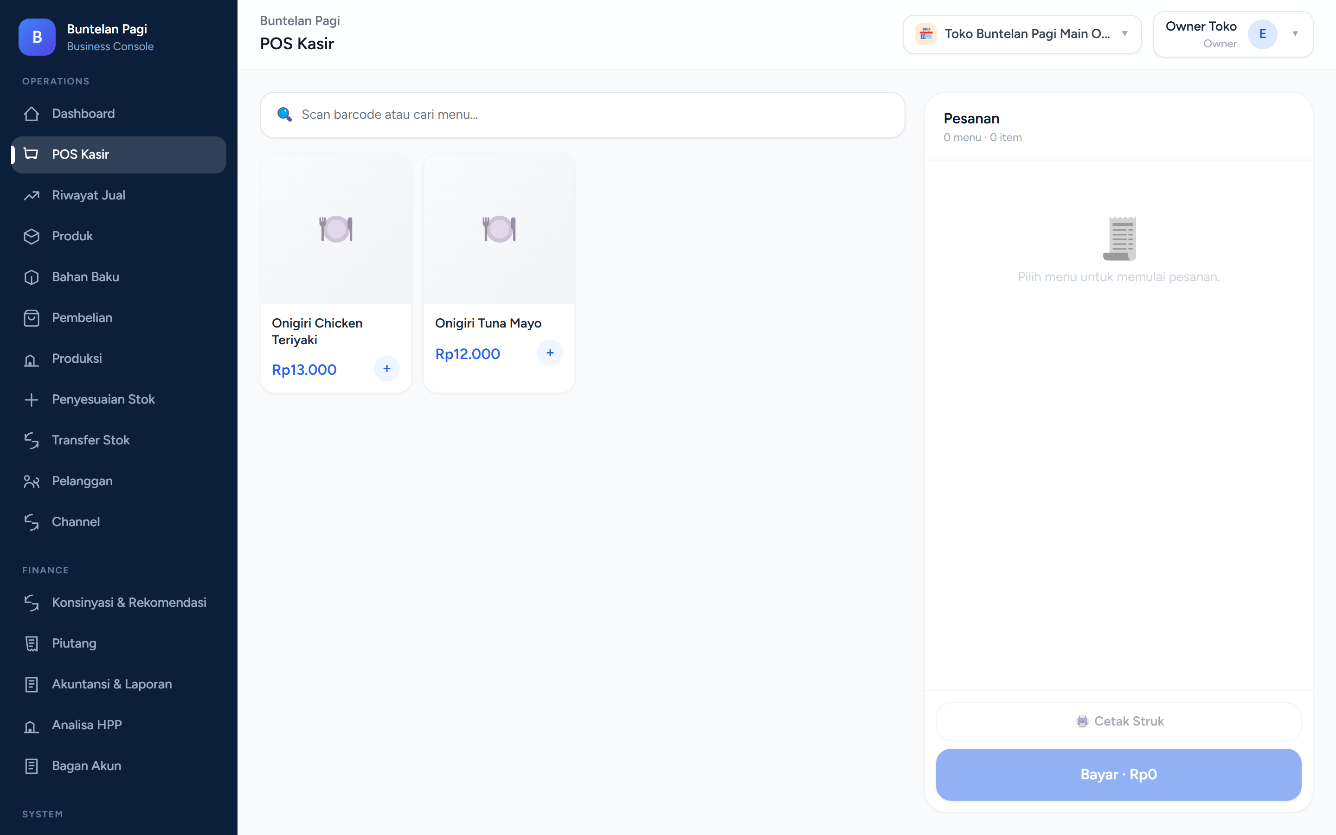
Task: Open the Pembelian section
Action: pos(119,318)
